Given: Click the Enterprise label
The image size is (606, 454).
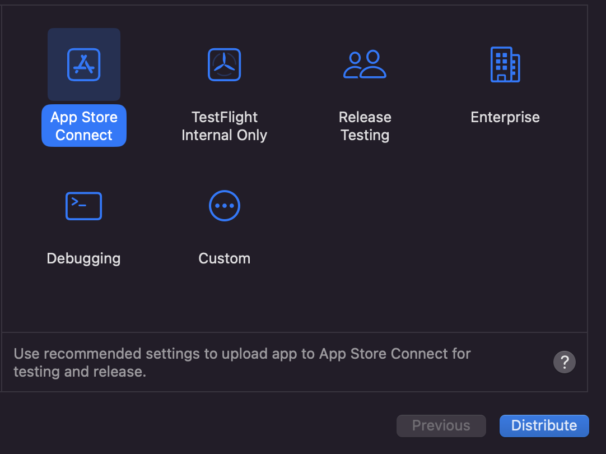Looking at the screenshot, I should click(505, 117).
